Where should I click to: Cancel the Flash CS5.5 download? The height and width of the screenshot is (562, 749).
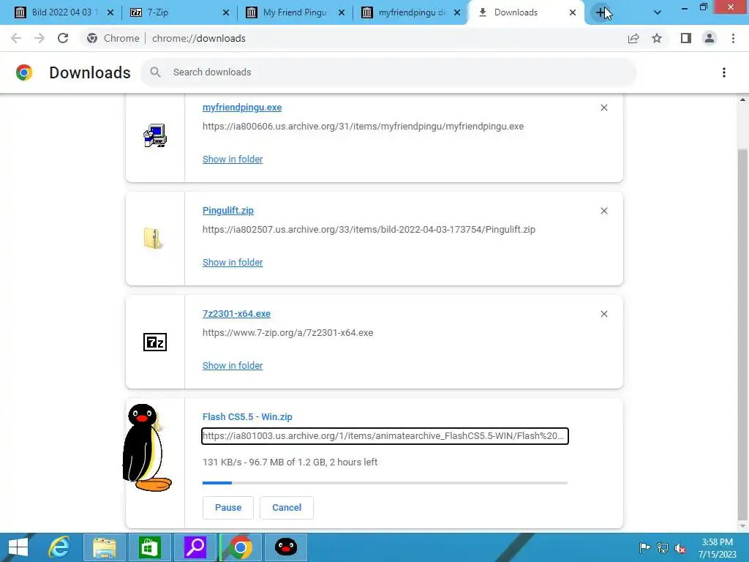point(287,508)
